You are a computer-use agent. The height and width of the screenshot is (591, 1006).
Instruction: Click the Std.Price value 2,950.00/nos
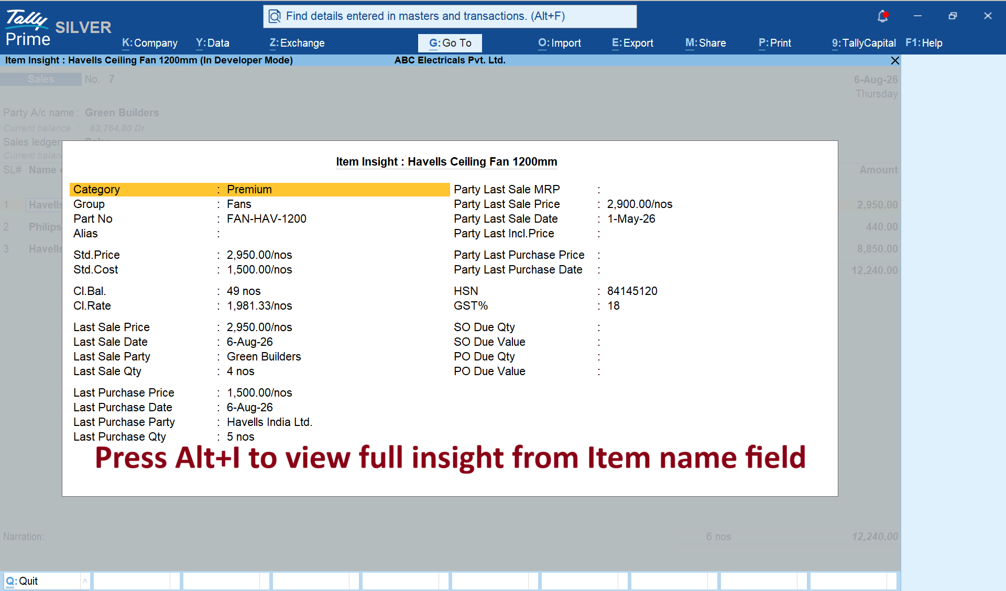point(259,255)
